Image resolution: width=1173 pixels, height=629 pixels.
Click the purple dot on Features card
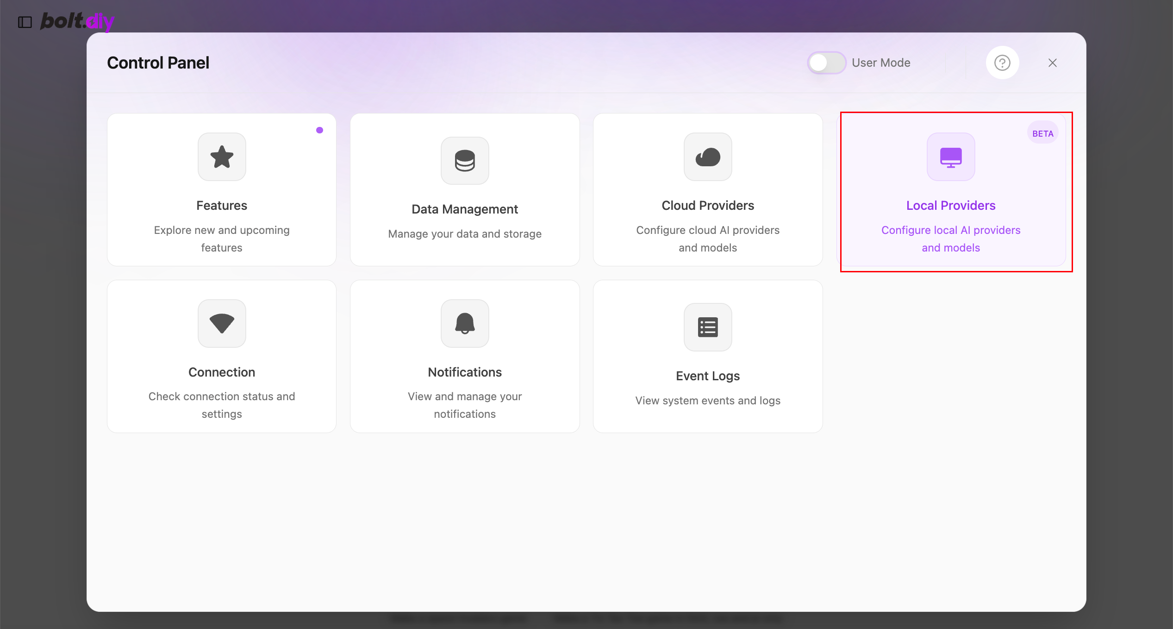(319, 130)
